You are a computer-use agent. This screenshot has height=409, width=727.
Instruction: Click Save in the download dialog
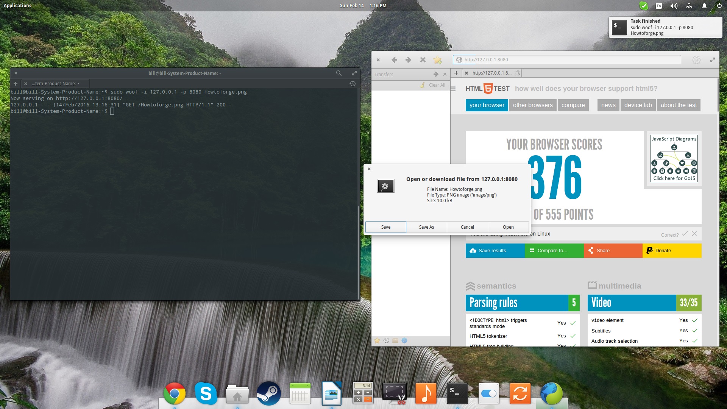386,227
